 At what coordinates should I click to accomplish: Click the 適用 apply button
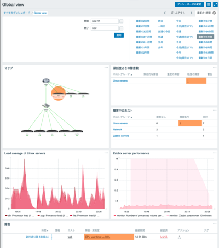coord(119,35)
